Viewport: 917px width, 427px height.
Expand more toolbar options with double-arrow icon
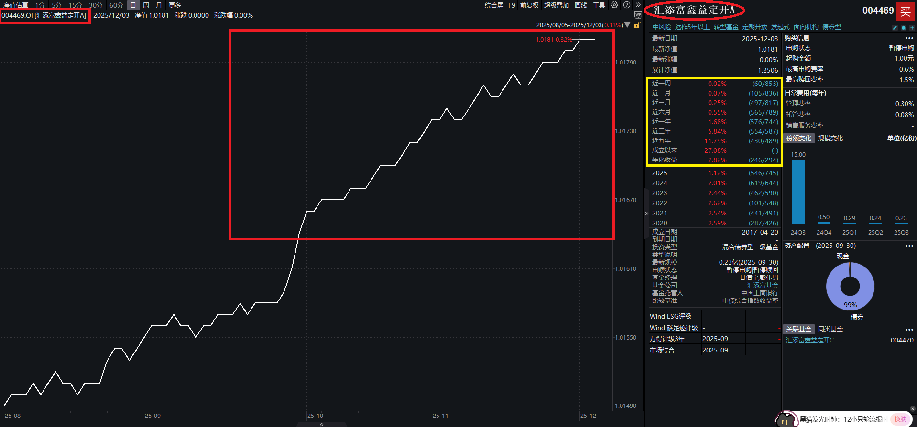[638, 5]
